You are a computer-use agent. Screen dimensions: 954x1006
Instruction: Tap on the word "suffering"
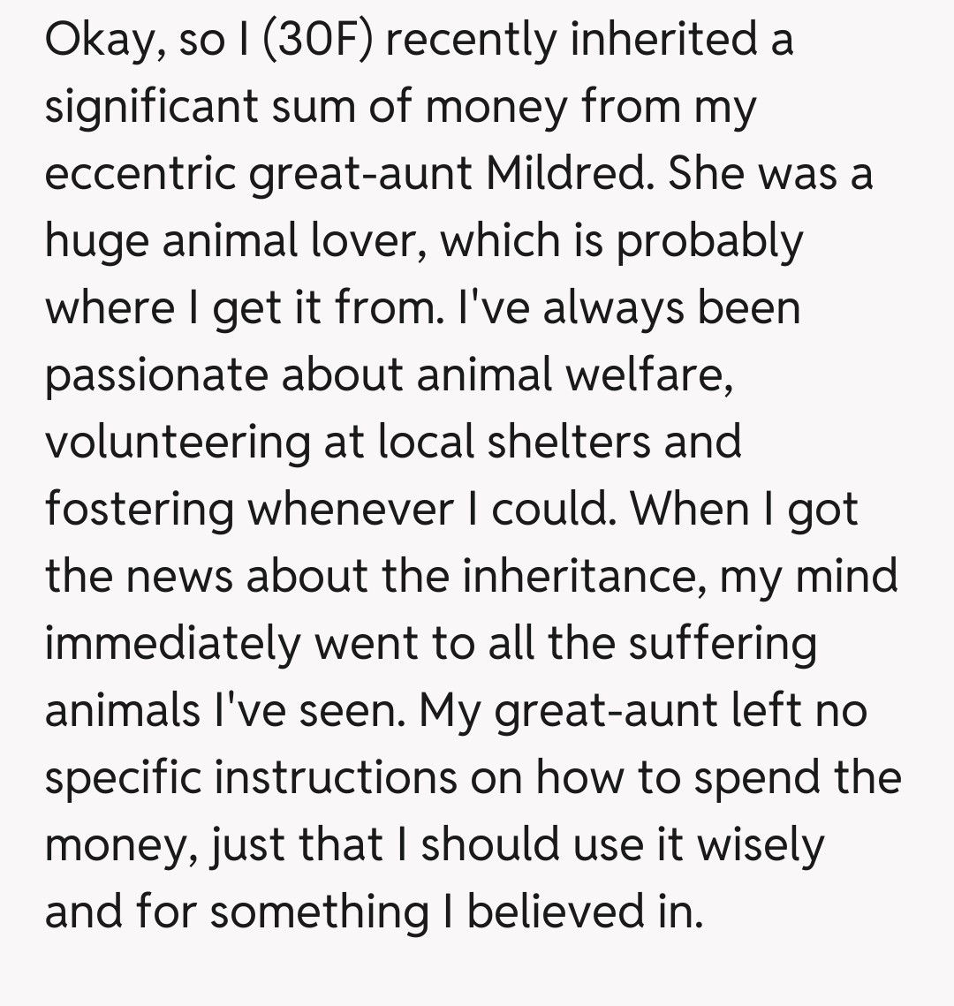pyautogui.click(x=723, y=644)
